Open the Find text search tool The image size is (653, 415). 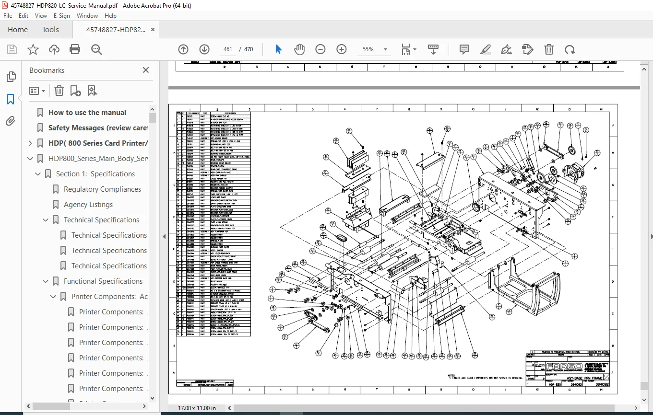(x=96, y=49)
